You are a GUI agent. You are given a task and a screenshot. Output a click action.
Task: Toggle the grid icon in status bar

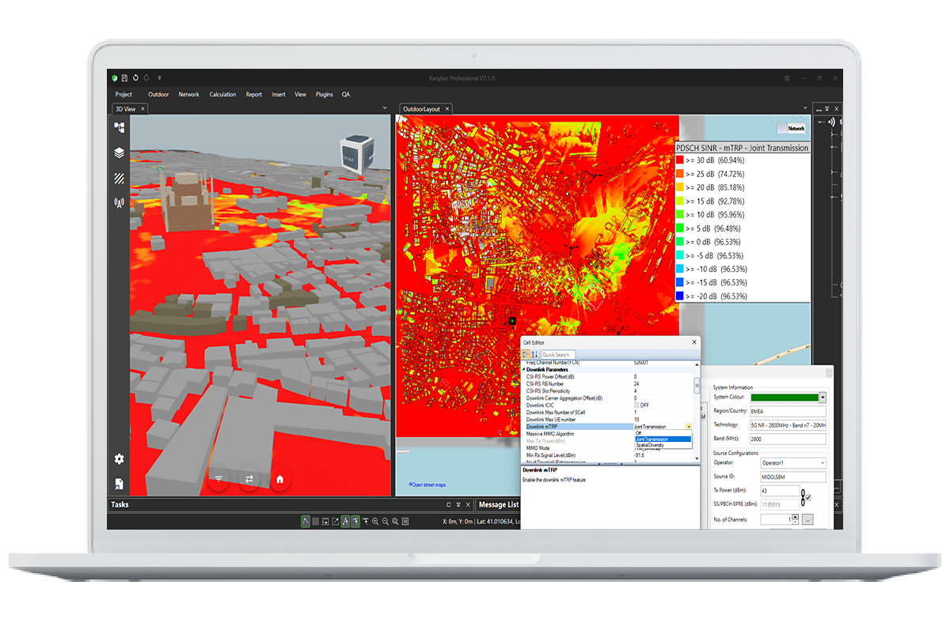pos(315,522)
